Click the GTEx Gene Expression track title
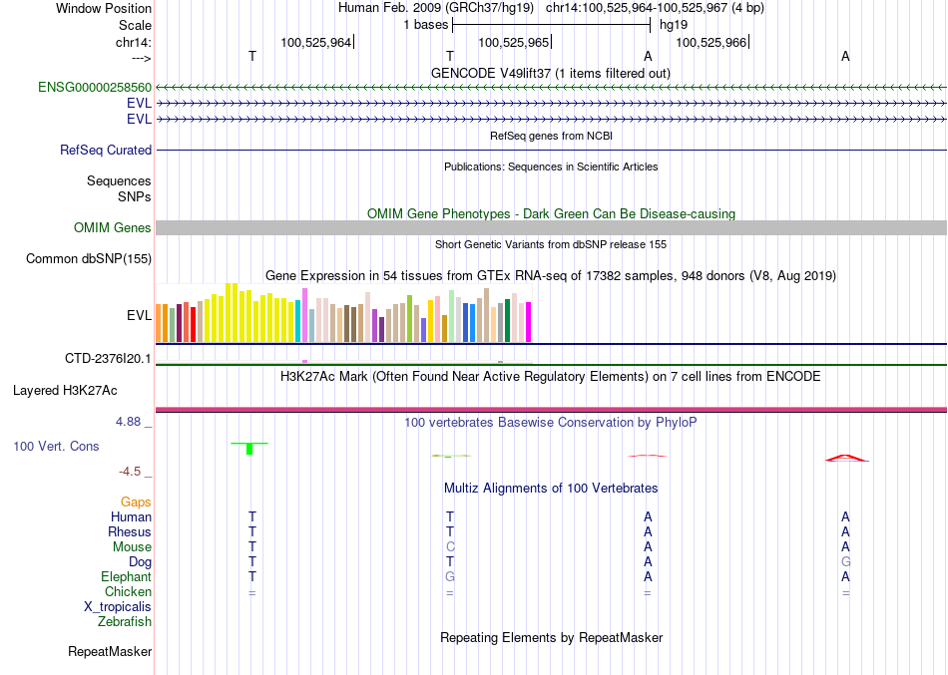Viewport: 948px width, 675px height. coord(551,275)
